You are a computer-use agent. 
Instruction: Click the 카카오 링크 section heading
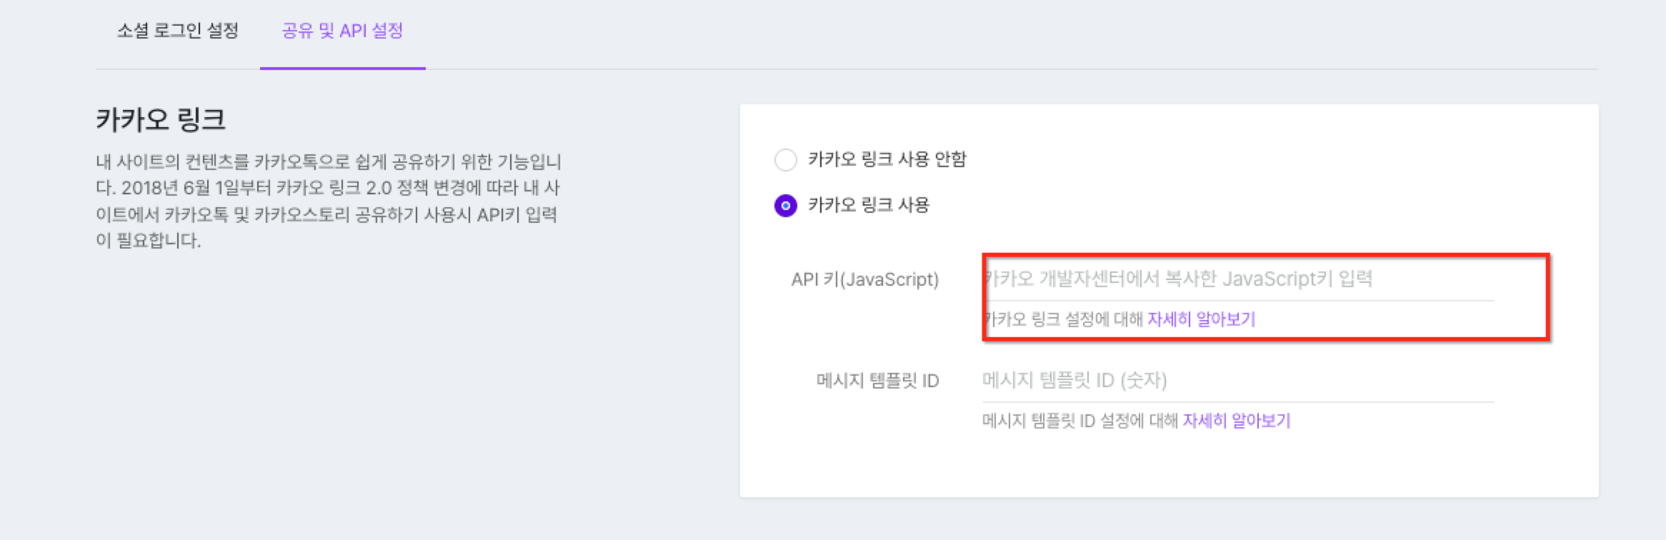[x=161, y=119]
